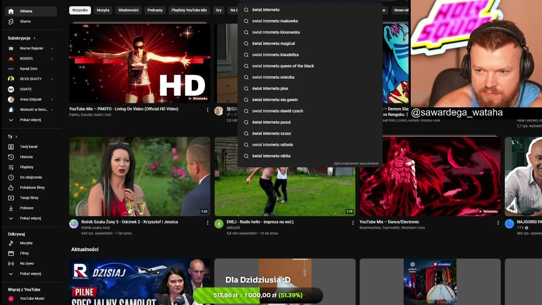Play PAKITO HD video thumbnail

pos(140,63)
